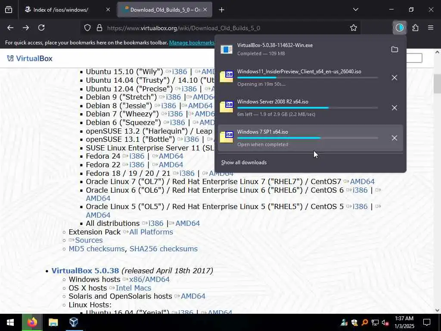Viewport: 441px width, 331px height.
Task: Click Windows11 InsiderPreview download progress bar
Action: (307, 78)
